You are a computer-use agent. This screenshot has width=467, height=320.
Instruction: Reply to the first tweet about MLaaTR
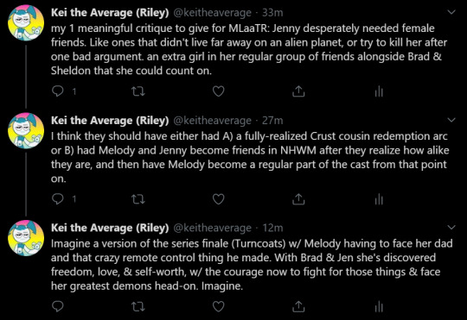57,91
